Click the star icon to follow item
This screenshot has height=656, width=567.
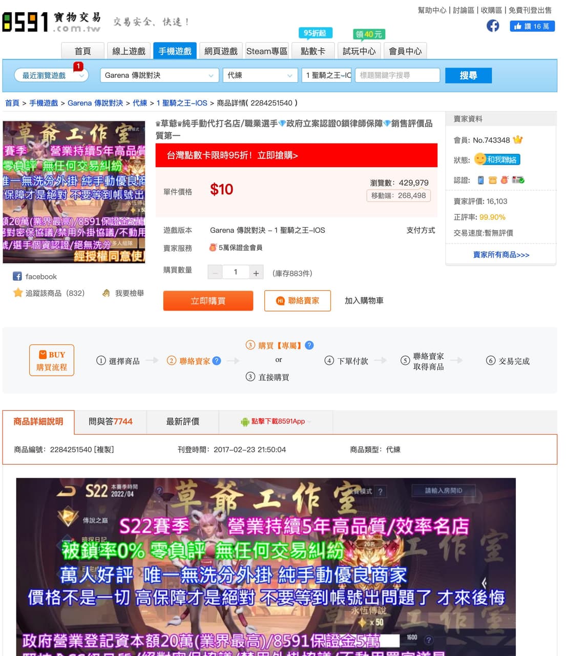point(18,293)
